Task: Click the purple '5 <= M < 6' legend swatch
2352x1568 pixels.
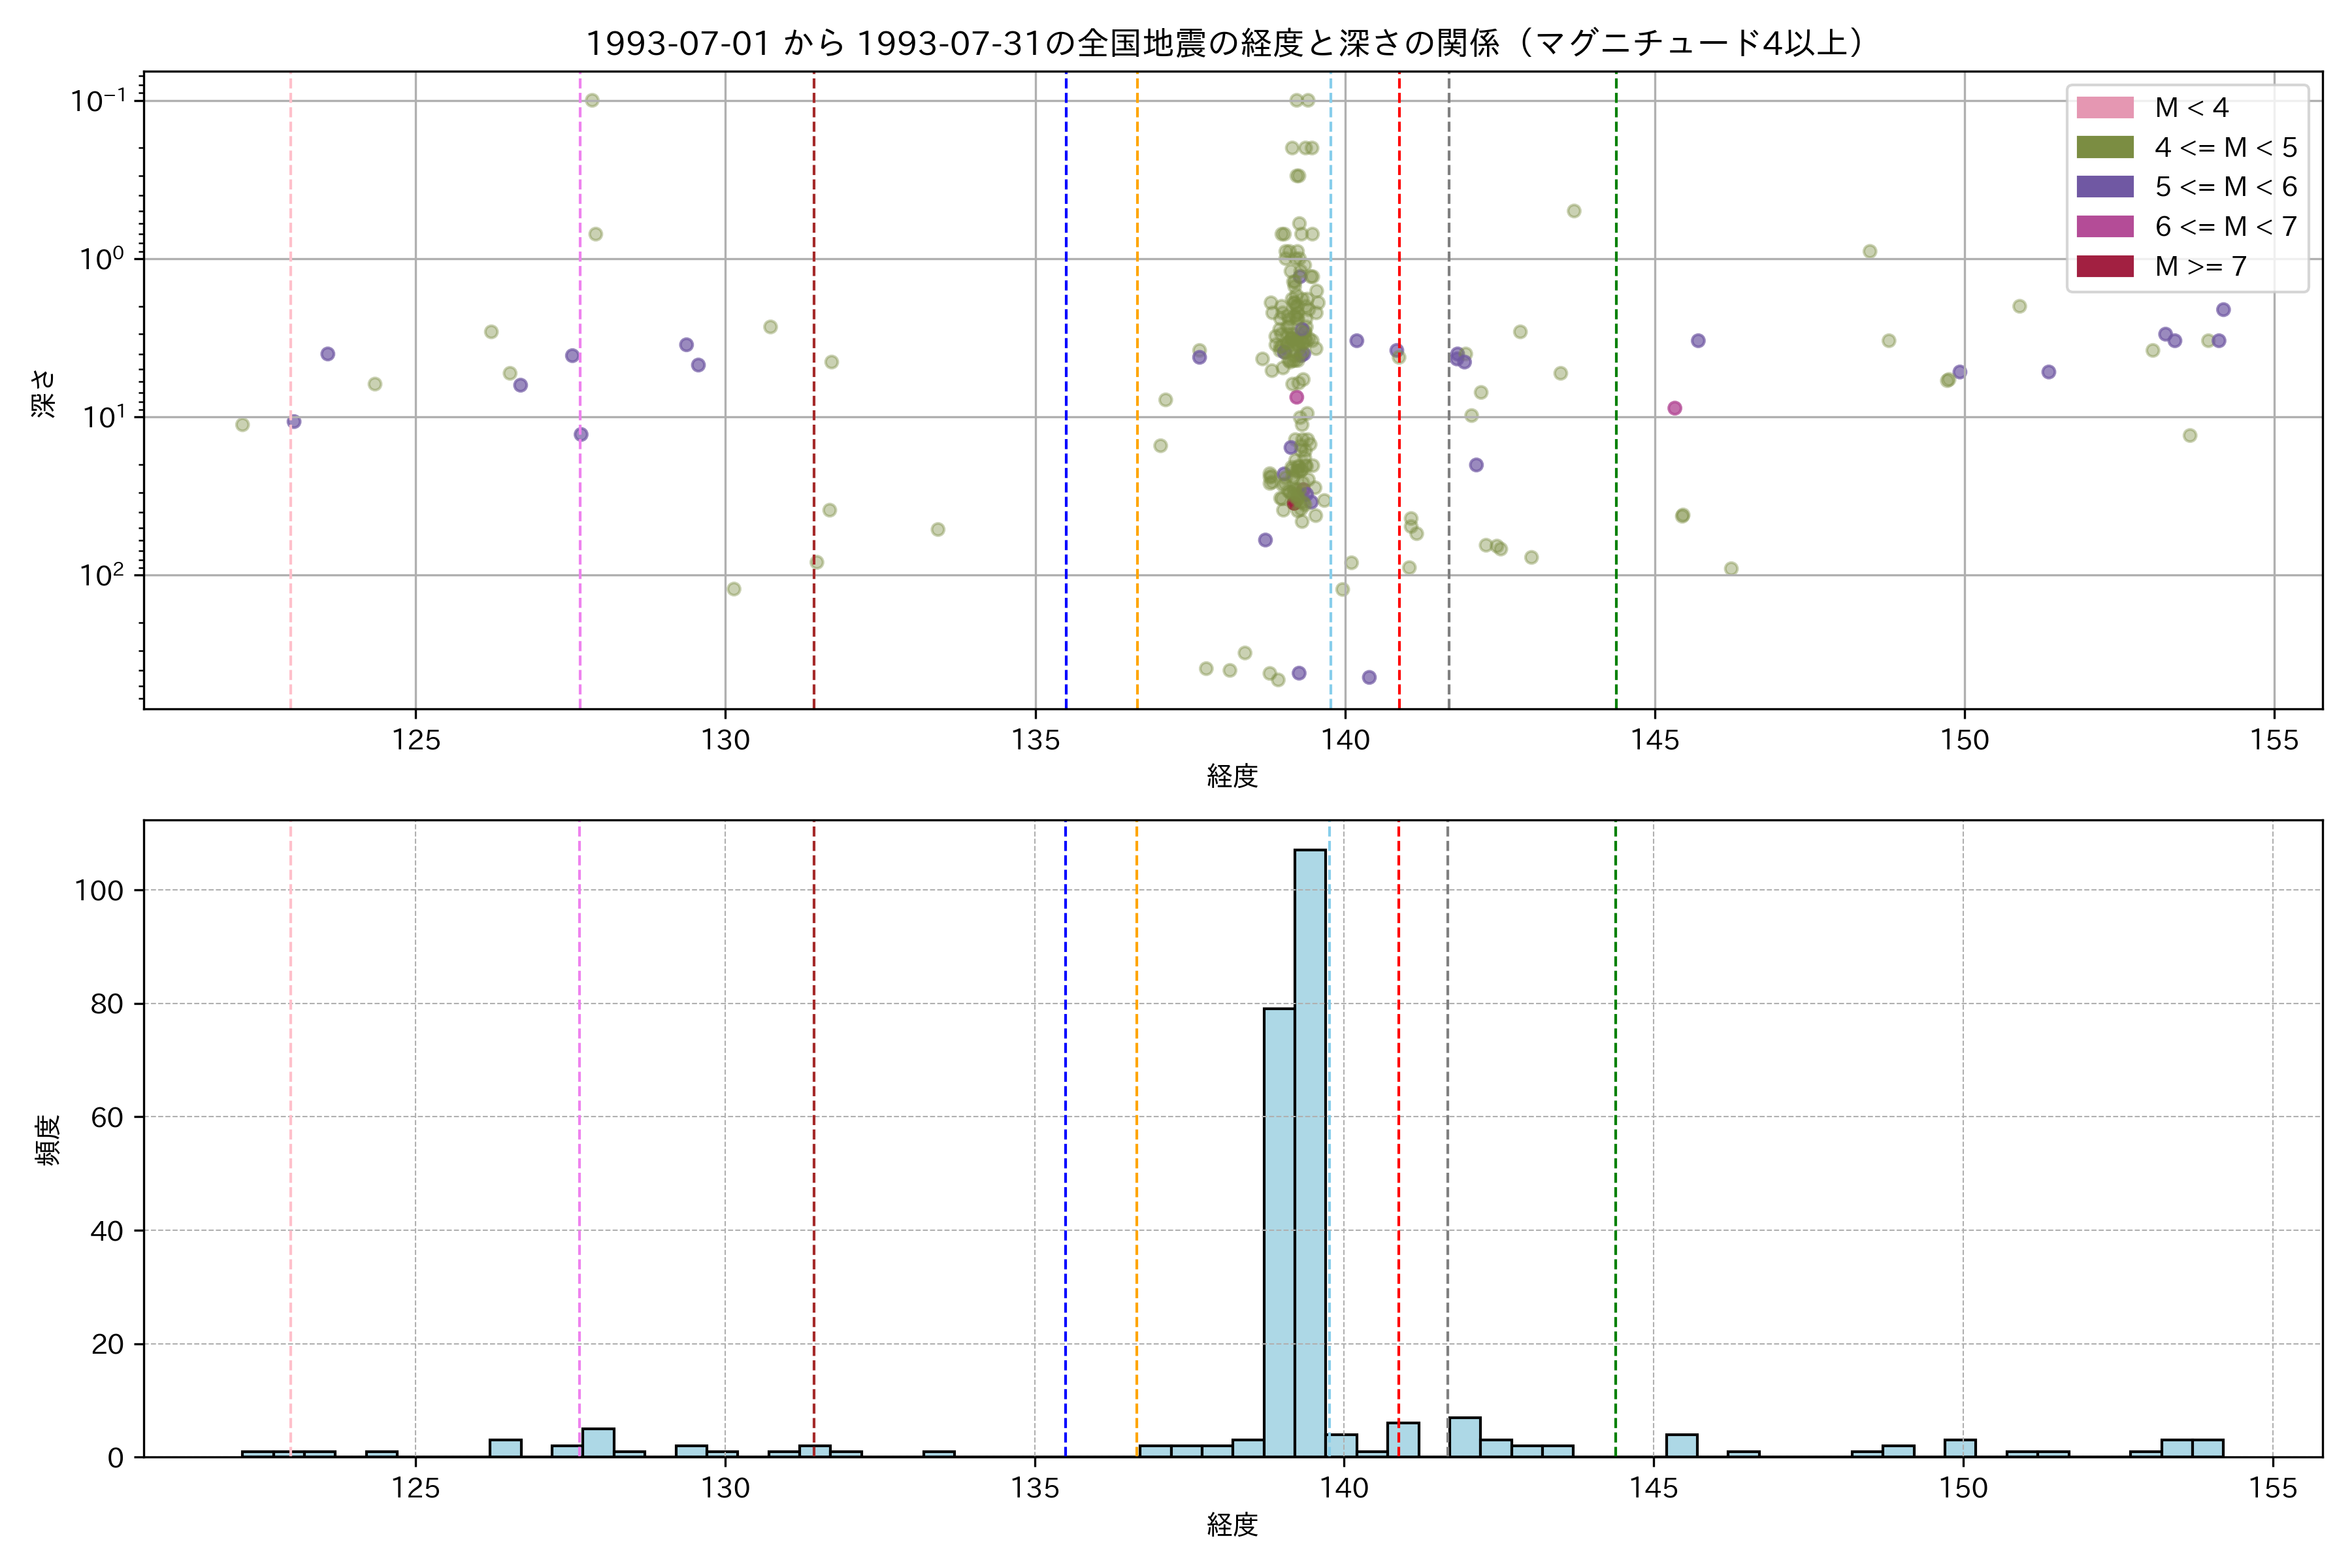Action: [x=2104, y=187]
